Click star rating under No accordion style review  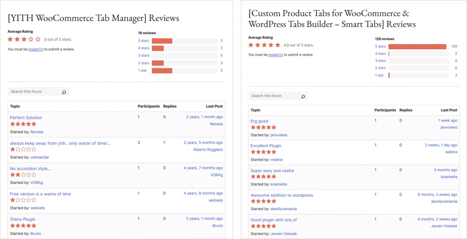(23, 174)
